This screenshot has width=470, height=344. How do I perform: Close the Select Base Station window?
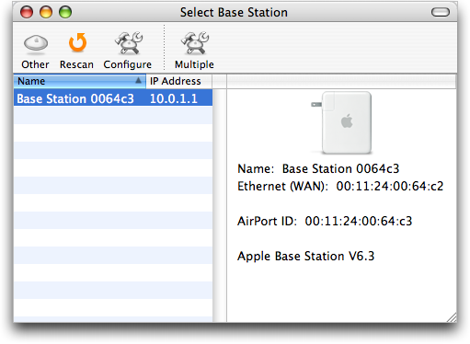point(27,12)
